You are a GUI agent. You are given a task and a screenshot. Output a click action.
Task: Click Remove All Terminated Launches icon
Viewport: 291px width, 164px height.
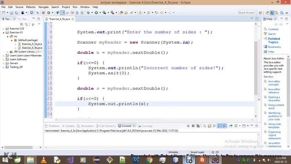coord(198,126)
